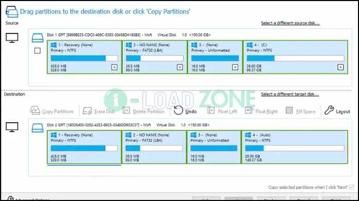Viewport: 359px width, 201px height.
Task: Click the Float Right icon
Action: pos(248,110)
